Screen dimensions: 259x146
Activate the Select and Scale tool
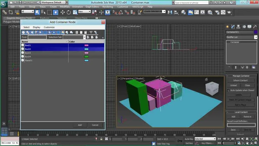click(75, 12)
